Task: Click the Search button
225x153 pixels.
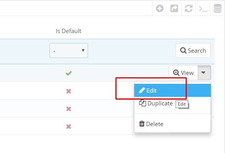Action: point(193,50)
